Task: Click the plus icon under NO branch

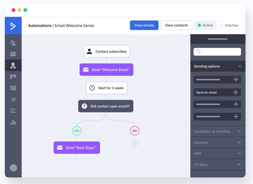Action: click(134, 144)
